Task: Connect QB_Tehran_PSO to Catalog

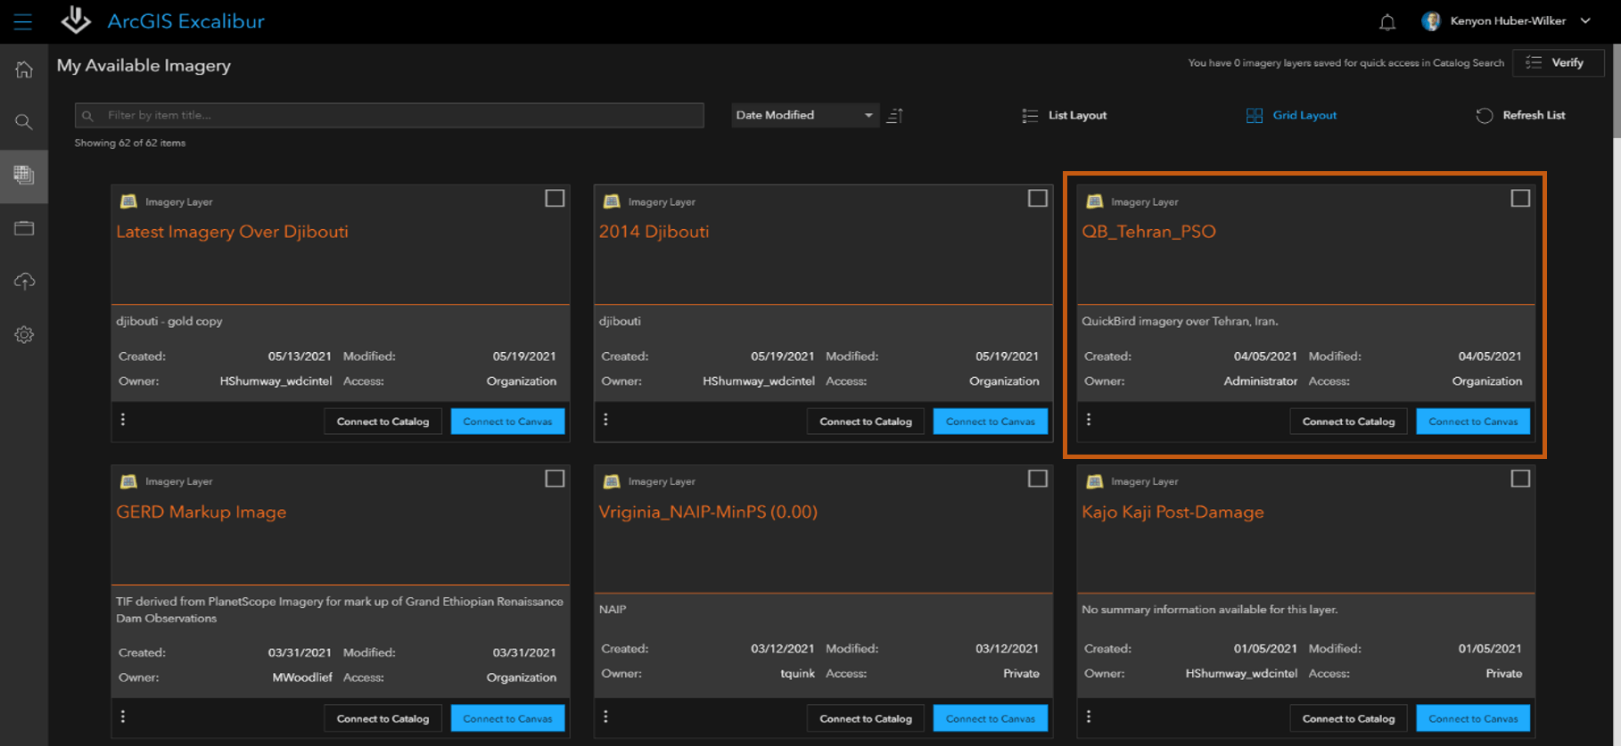Action: 1348,422
